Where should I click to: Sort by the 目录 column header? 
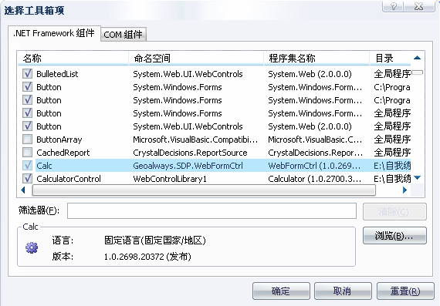point(390,59)
